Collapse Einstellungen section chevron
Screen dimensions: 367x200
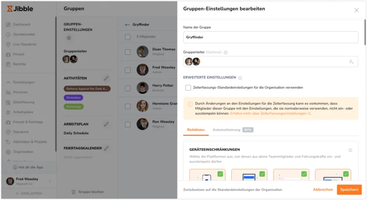[x=8, y=82]
